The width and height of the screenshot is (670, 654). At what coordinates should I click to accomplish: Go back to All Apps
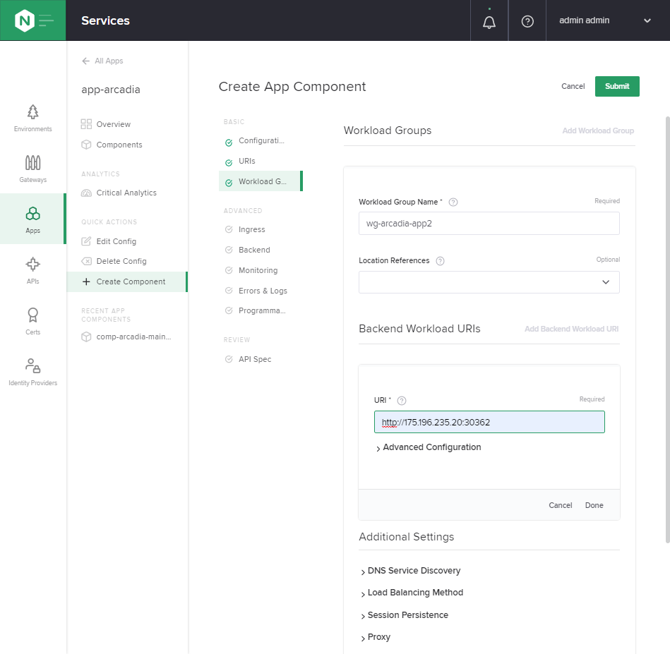(x=109, y=61)
